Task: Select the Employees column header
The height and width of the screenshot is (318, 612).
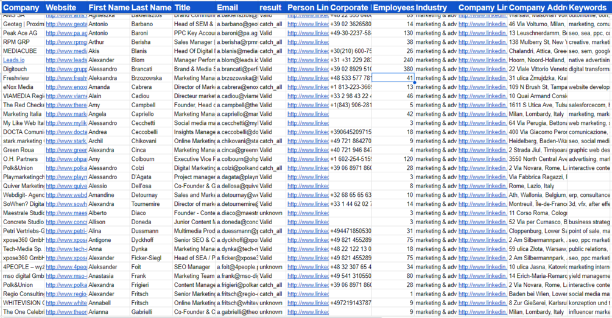Action: [x=393, y=7]
